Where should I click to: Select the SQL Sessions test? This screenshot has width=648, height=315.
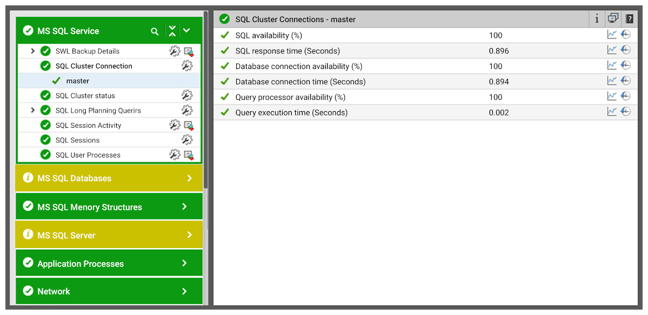tap(77, 140)
